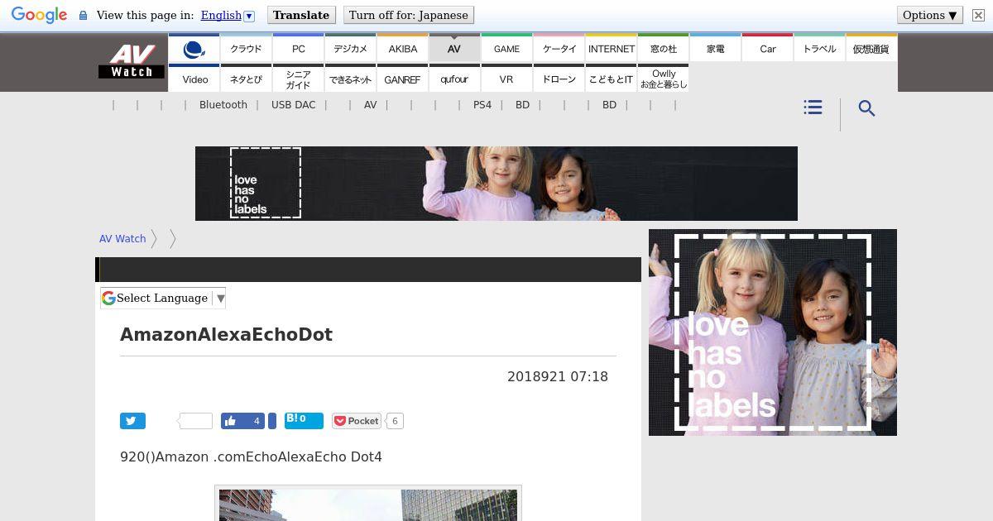Show the Pocket save count 6
993x521 pixels.
click(x=395, y=421)
